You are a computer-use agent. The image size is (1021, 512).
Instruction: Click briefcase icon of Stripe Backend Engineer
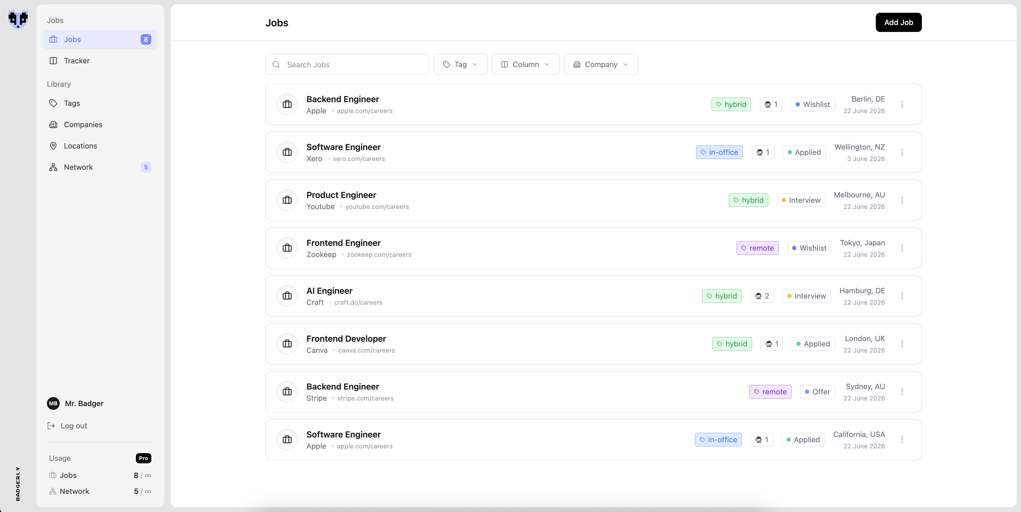pos(287,392)
